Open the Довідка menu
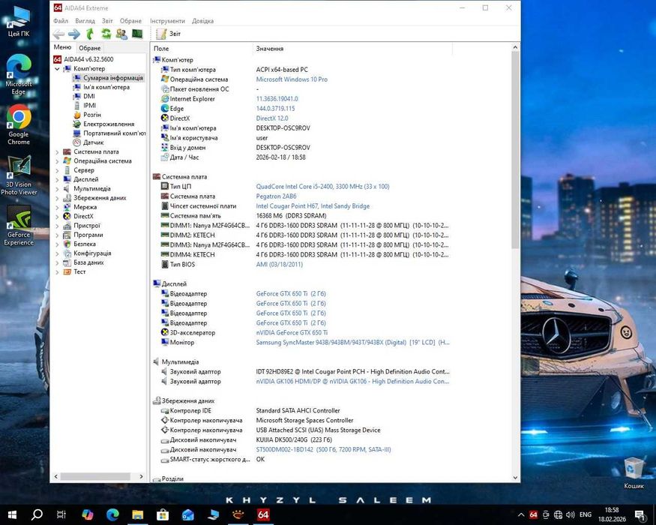 [203, 21]
